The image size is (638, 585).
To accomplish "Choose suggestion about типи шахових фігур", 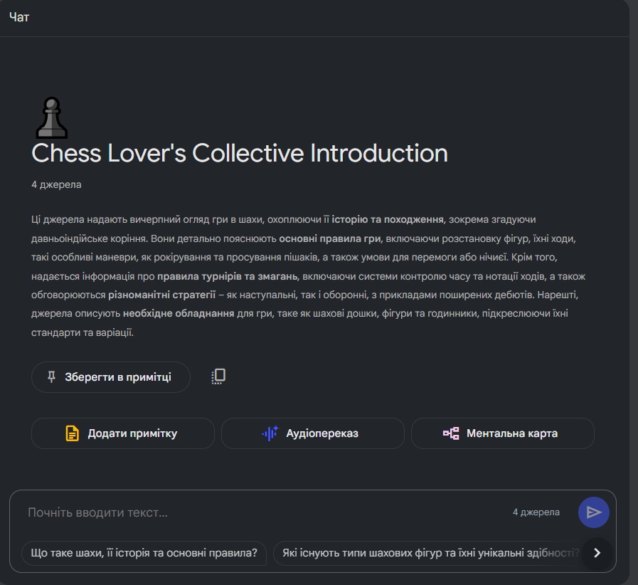I will pyautogui.click(x=427, y=553).
